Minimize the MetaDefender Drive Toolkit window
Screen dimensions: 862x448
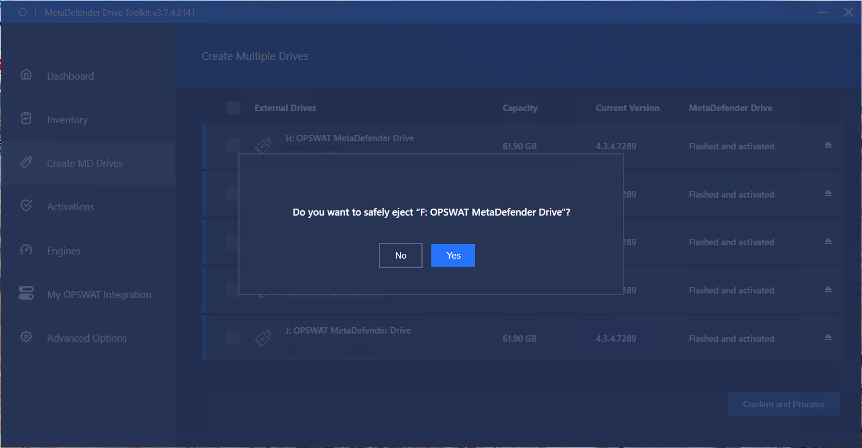click(x=822, y=12)
